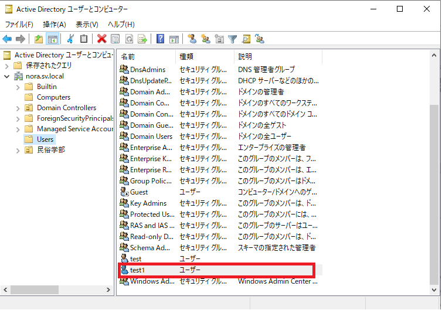
Task: Click the list scrollbar down arrow
Action: click(x=434, y=289)
